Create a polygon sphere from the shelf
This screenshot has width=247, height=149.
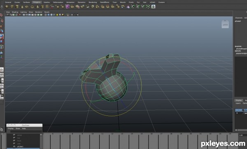(x=7, y=7)
